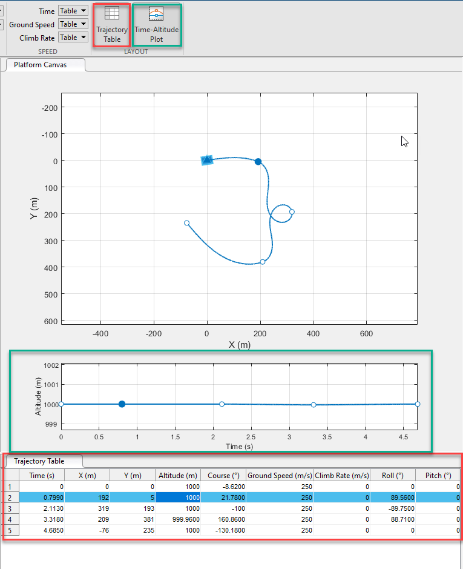Click the Roll (°) column header
This screenshot has height=569, width=463.
point(393,475)
